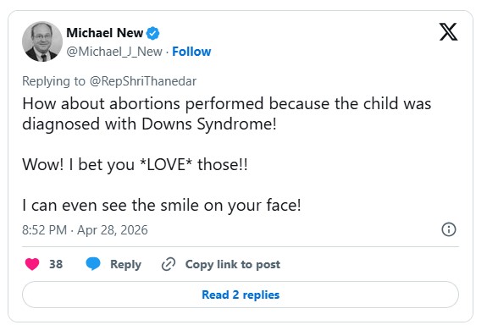This screenshot has height=325, width=487.
Task: Open the @RepShriThanedar mention
Action: pyautogui.click(x=143, y=81)
